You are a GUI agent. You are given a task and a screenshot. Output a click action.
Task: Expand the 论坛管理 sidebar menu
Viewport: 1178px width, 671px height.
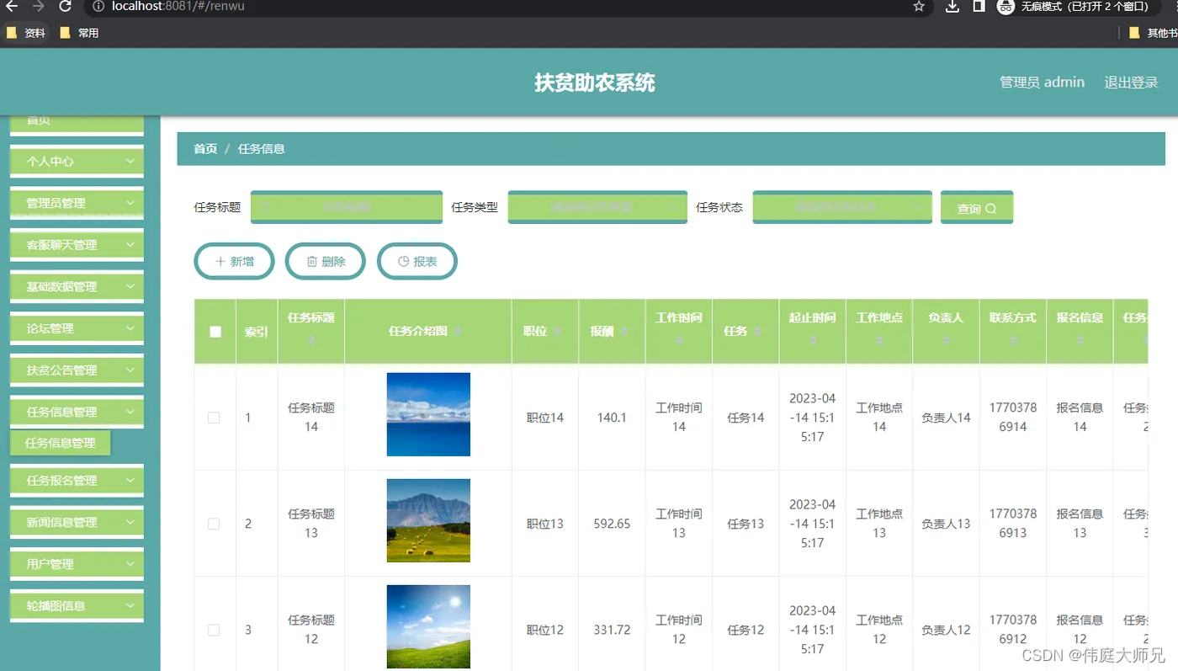coord(77,328)
